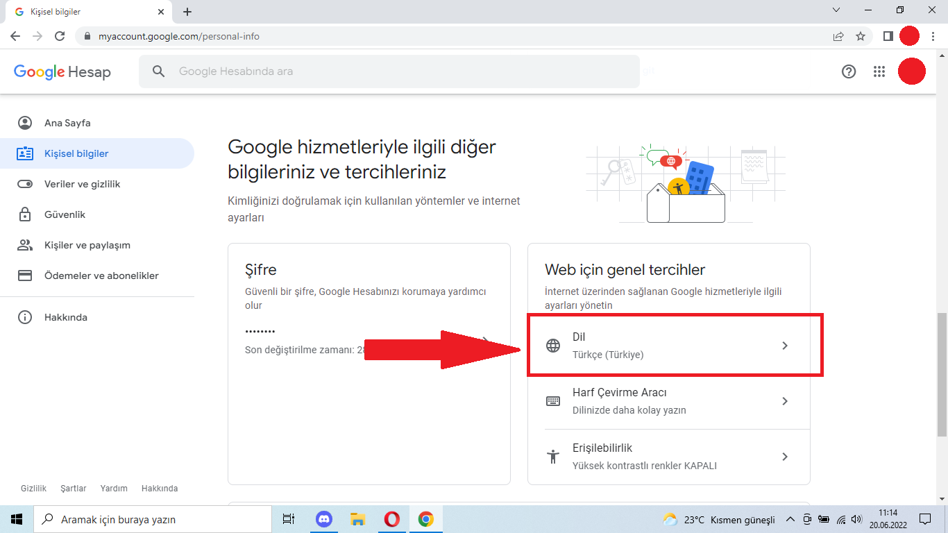The width and height of the screenshot is (948, 533).
Task: Click the help question mark icon
Action: pos(849,71)
